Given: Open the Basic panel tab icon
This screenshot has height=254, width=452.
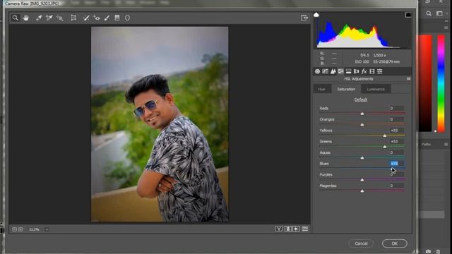Looking at the screenshot, I should (317, 71).
